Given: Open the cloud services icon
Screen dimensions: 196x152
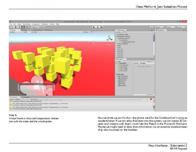Looking at the screenshot, I should [151, 27].
